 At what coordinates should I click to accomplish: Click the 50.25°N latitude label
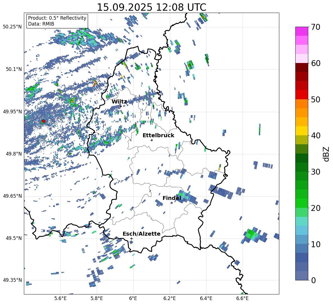(x=12, y=27)
